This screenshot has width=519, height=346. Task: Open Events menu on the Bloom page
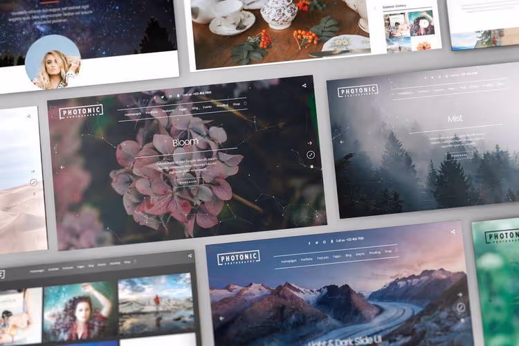pos(207,107)
